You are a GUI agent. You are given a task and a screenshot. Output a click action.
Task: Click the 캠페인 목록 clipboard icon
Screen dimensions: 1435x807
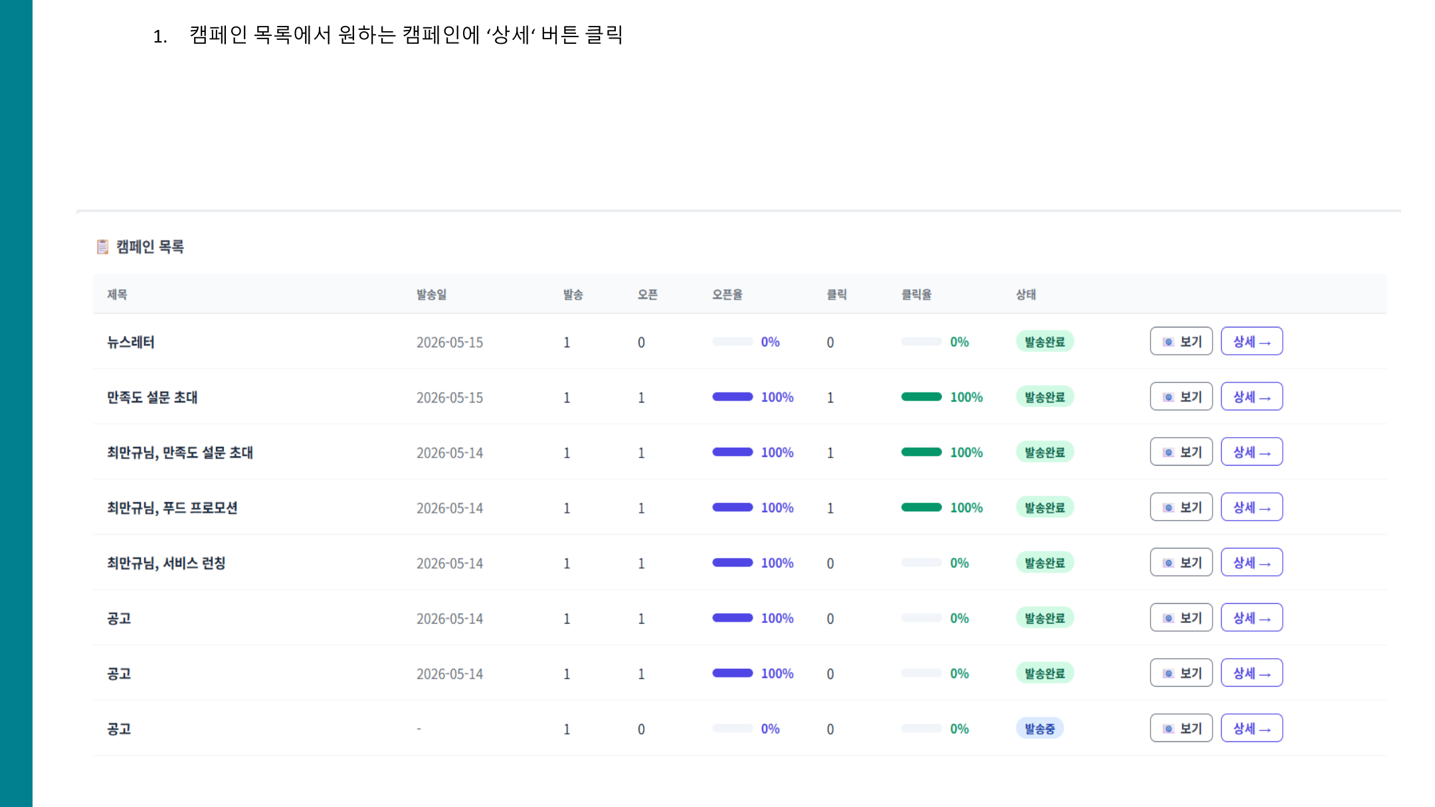102,246
